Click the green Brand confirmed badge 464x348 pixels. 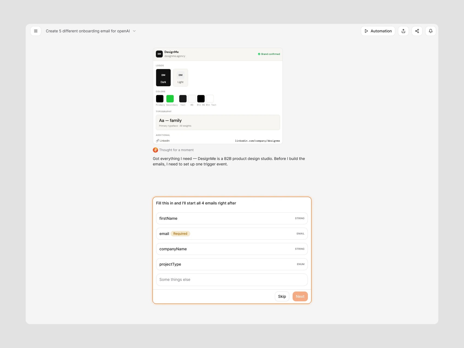(269, 54)
